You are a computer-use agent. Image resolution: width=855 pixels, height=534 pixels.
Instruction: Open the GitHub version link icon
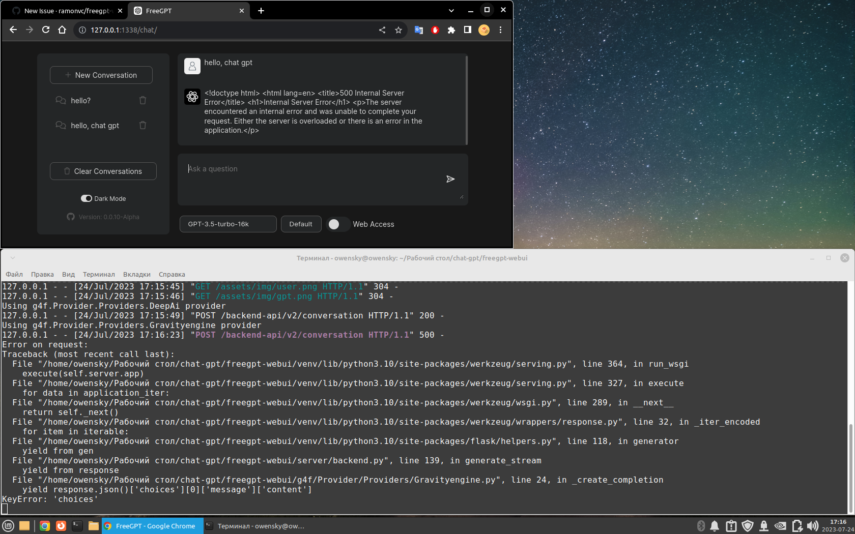pyautogui.click(x=71, y=217)
